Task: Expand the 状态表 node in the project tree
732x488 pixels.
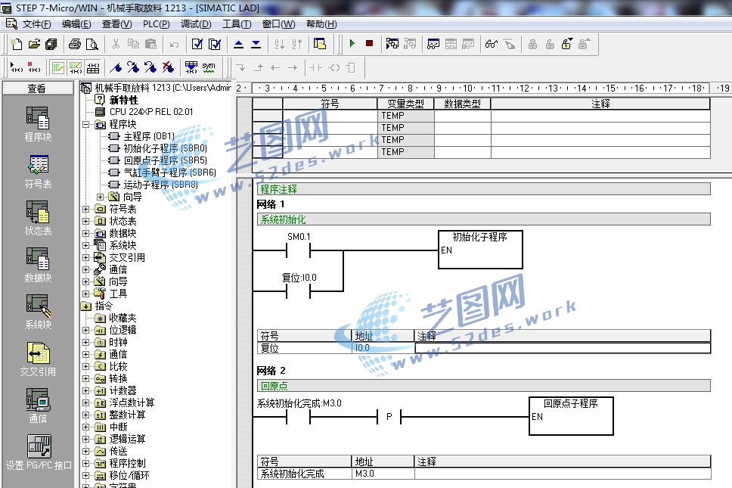Action: (x=86, y=222)
